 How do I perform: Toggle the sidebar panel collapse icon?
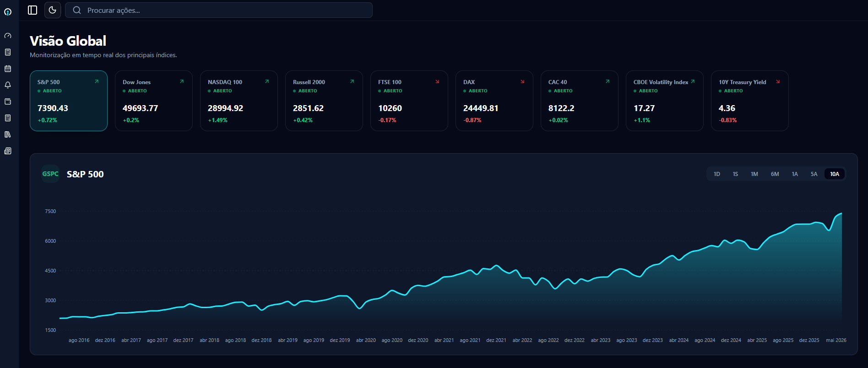tap(33, 10)
